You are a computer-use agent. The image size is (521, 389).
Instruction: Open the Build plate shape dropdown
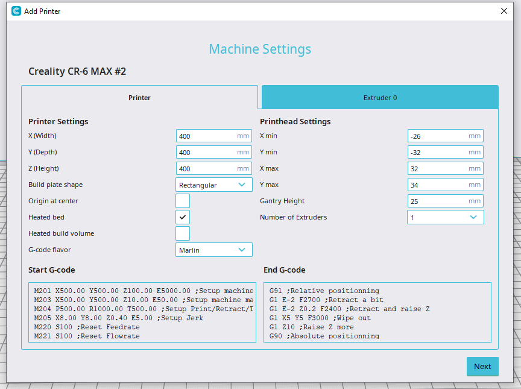tap(214, 185)
